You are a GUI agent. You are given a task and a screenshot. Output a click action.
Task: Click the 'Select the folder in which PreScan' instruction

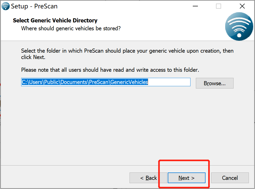(x=127, y=54)
